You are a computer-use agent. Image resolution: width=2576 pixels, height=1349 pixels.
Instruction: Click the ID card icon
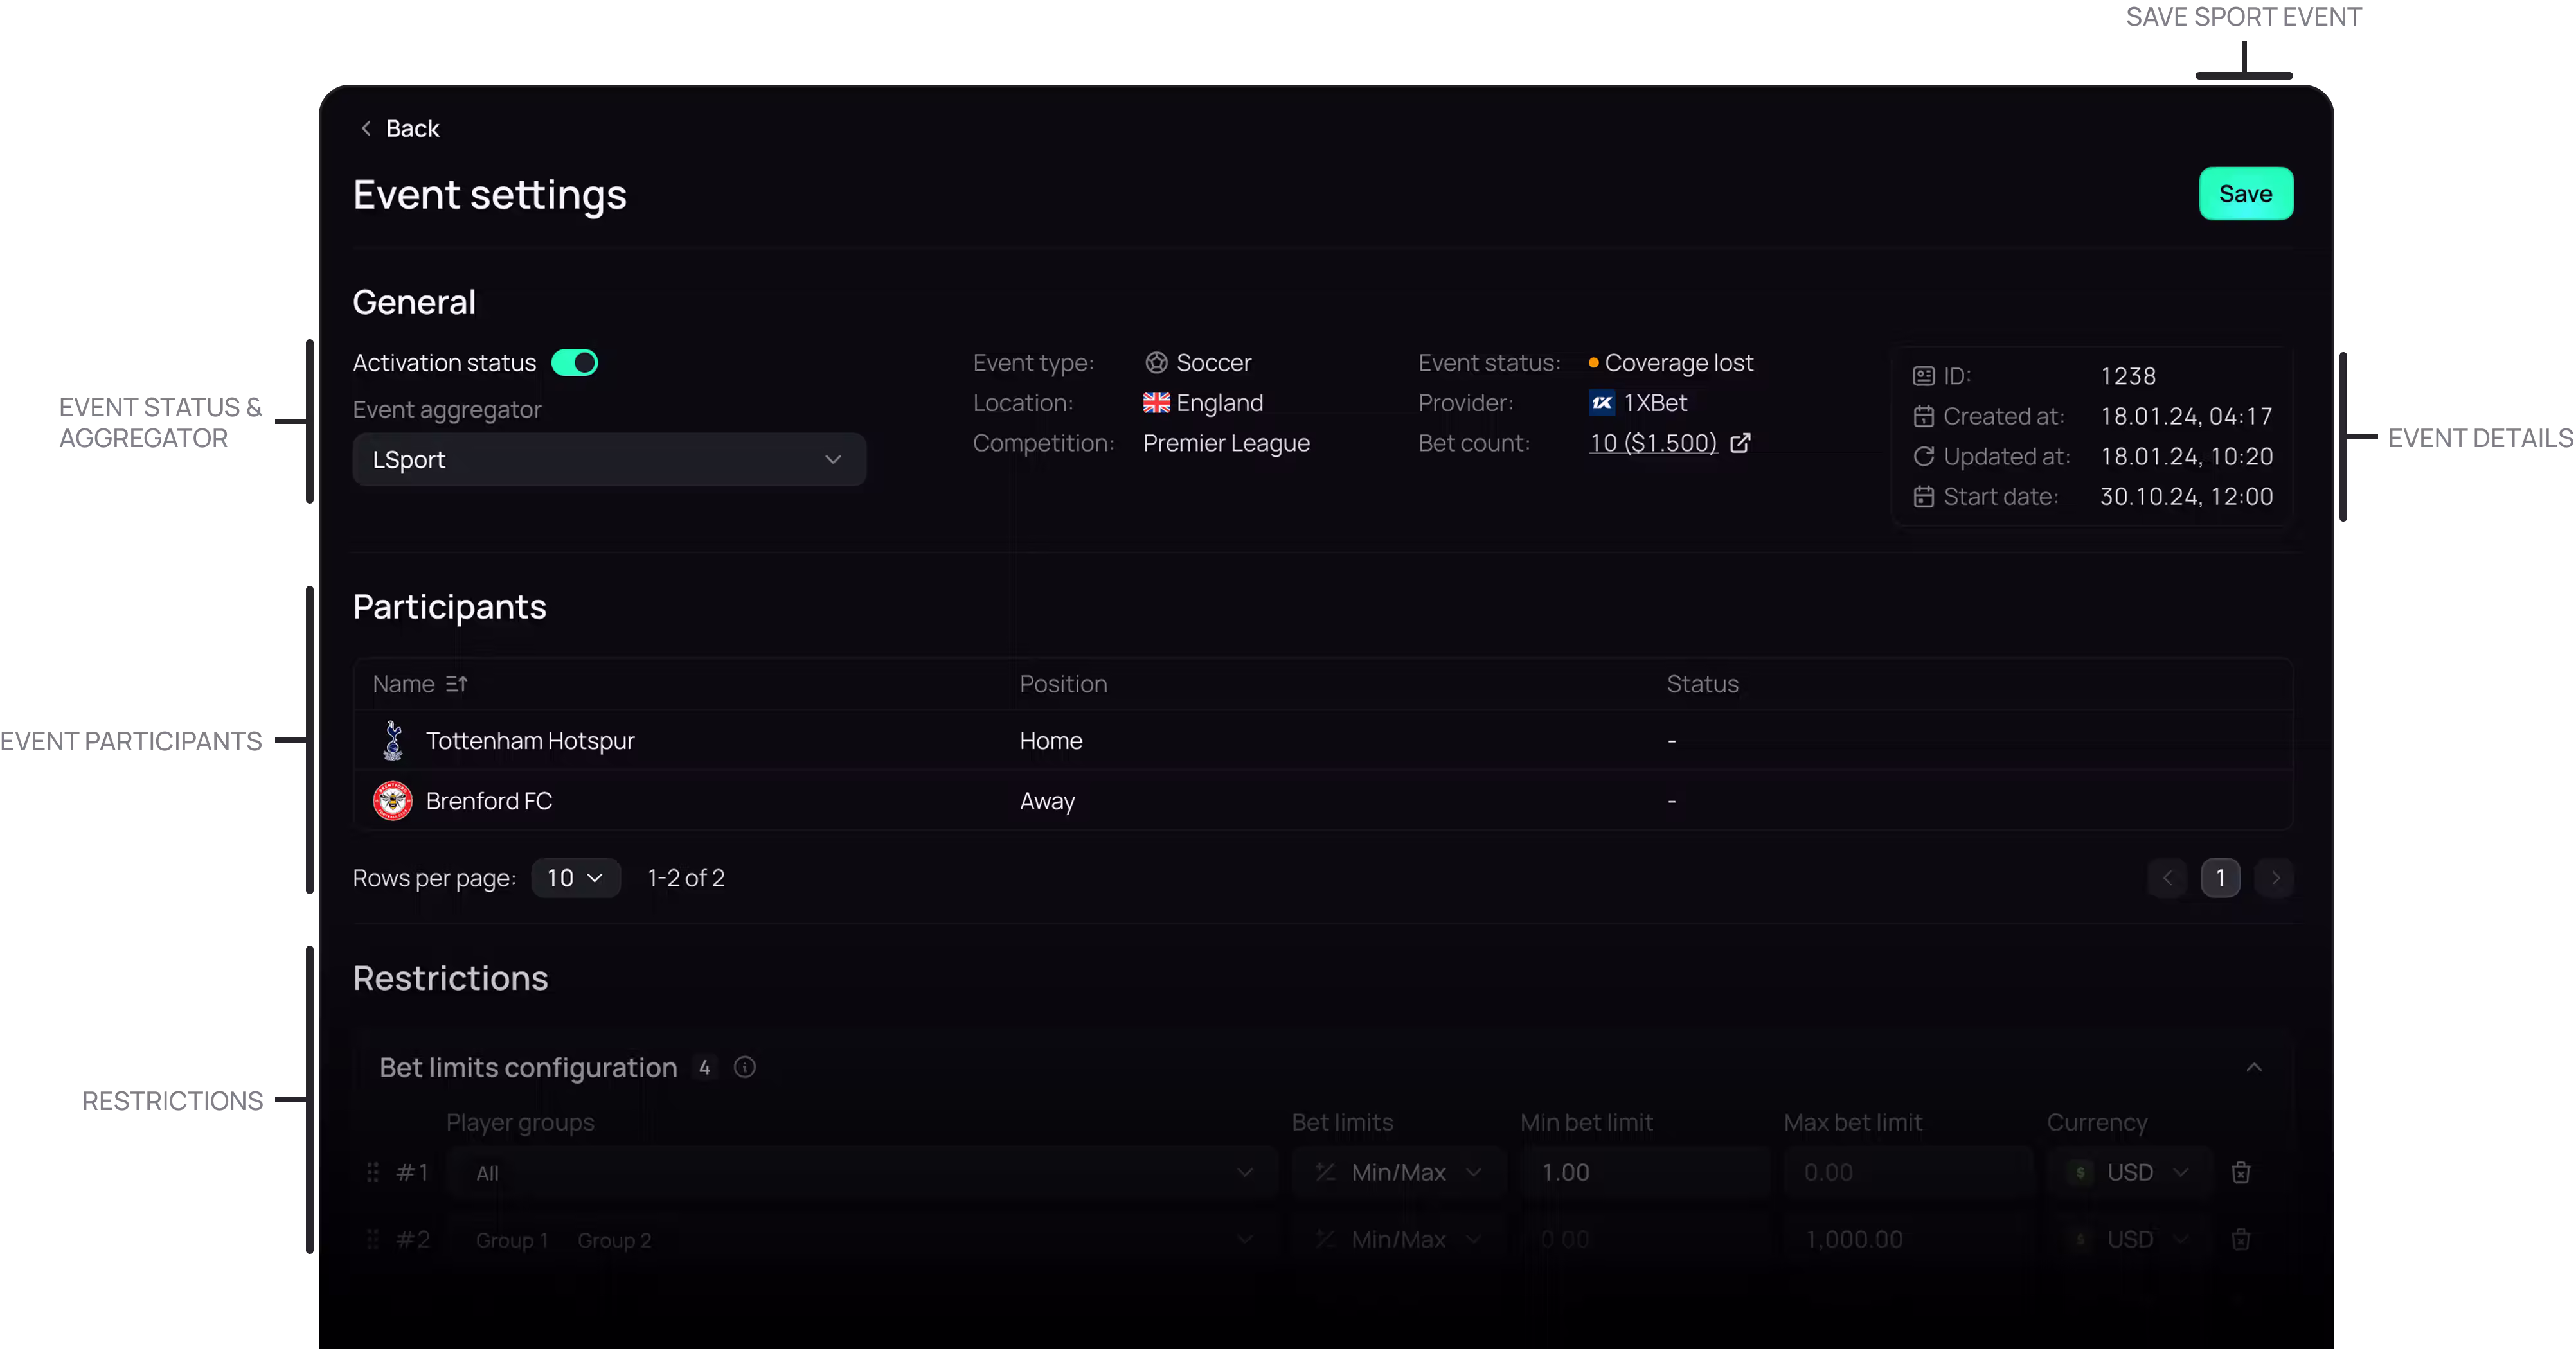pyautogui.click(x=1923, y=376)
